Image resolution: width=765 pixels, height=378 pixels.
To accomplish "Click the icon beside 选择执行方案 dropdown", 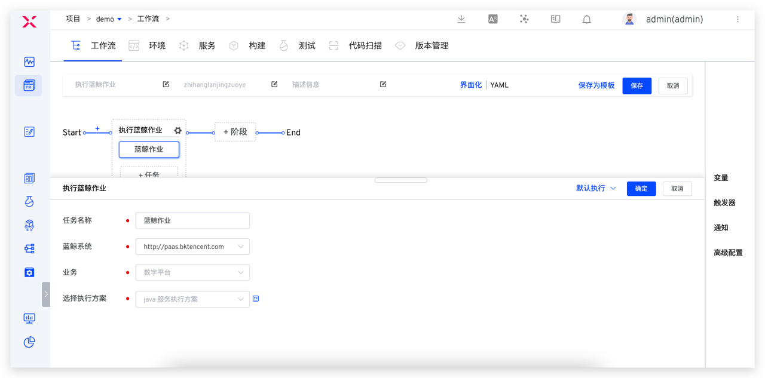I will coord(256,299).
